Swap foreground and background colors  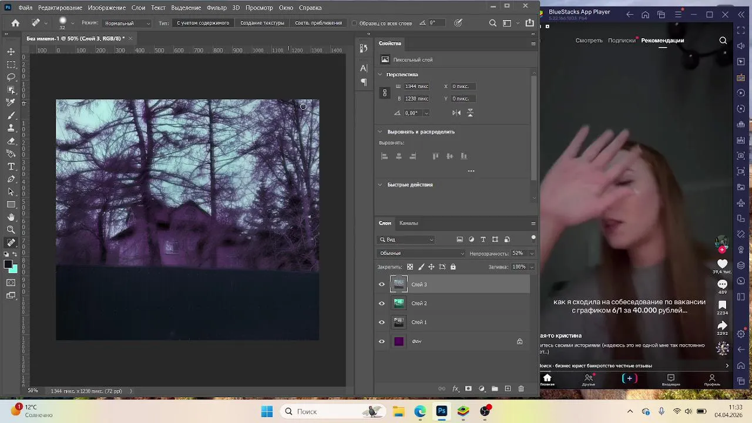(x=15, y=254)
